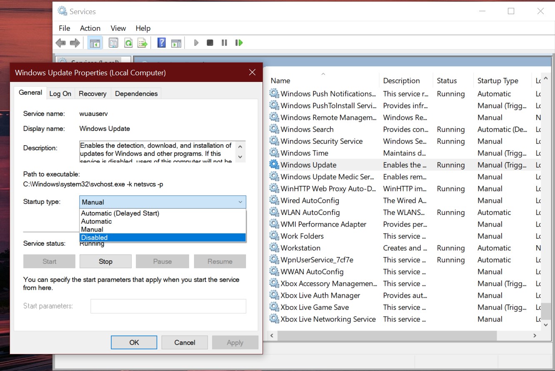Switch to the Recovery tab

pyautogui.click(x=92, y=94)
